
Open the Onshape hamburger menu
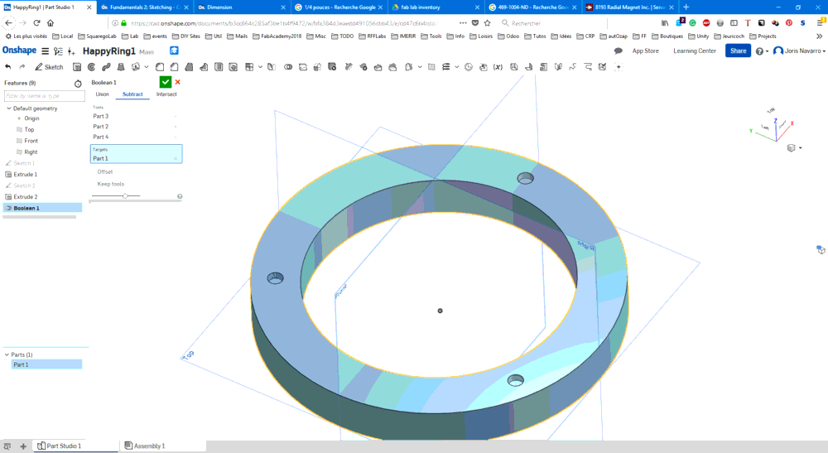(46, 51)
